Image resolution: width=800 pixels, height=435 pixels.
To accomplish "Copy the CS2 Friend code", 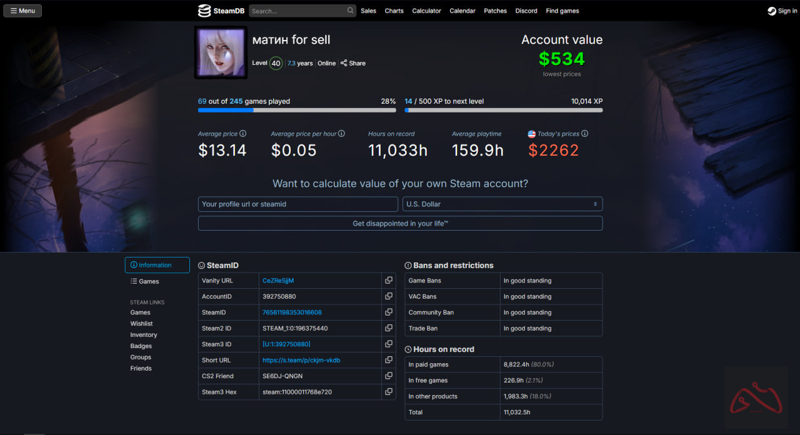I will pyautogui.click(x=389, y=376).
